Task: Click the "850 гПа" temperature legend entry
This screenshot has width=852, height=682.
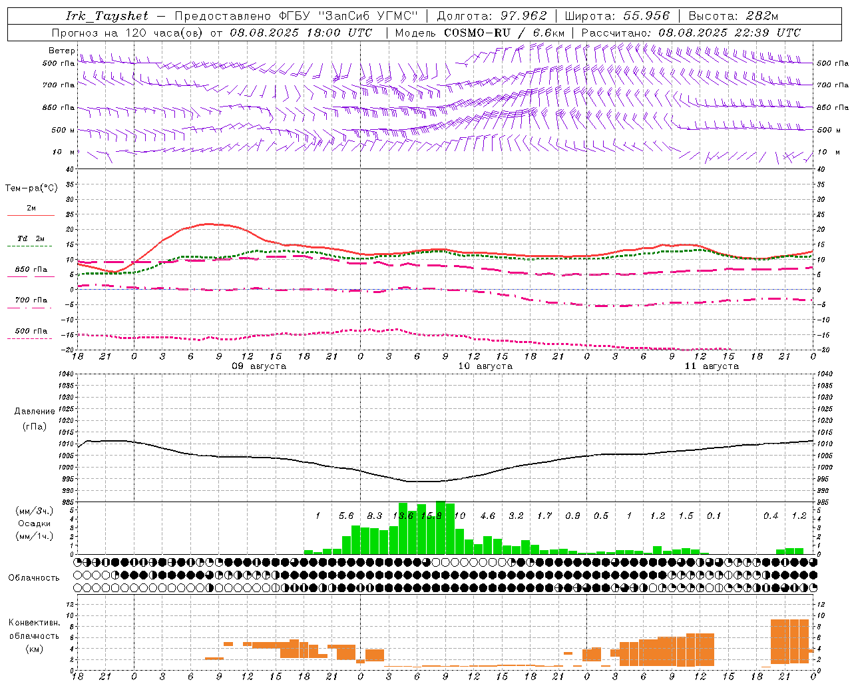Action: click(31, 270)
